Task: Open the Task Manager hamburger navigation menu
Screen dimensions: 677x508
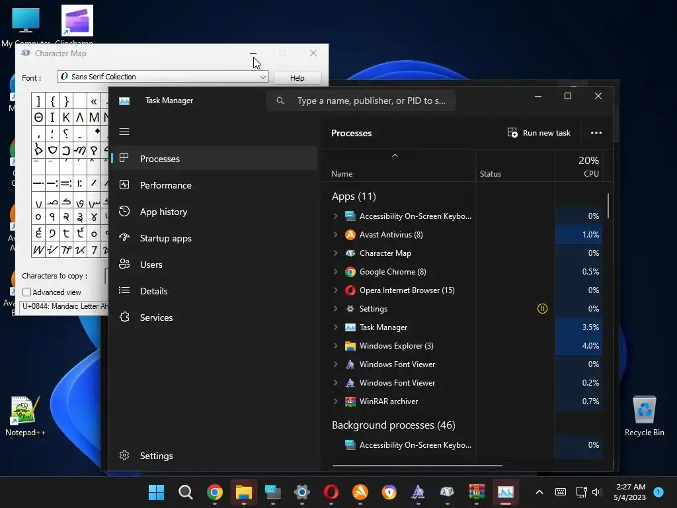Action: point(124,132)
